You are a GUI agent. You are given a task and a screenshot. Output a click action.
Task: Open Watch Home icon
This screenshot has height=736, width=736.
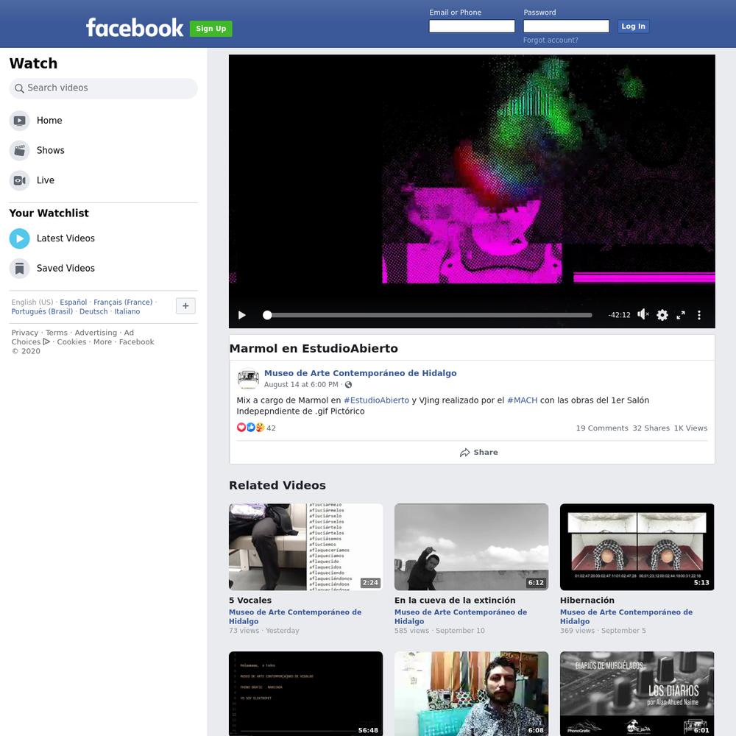coord(19,121)
